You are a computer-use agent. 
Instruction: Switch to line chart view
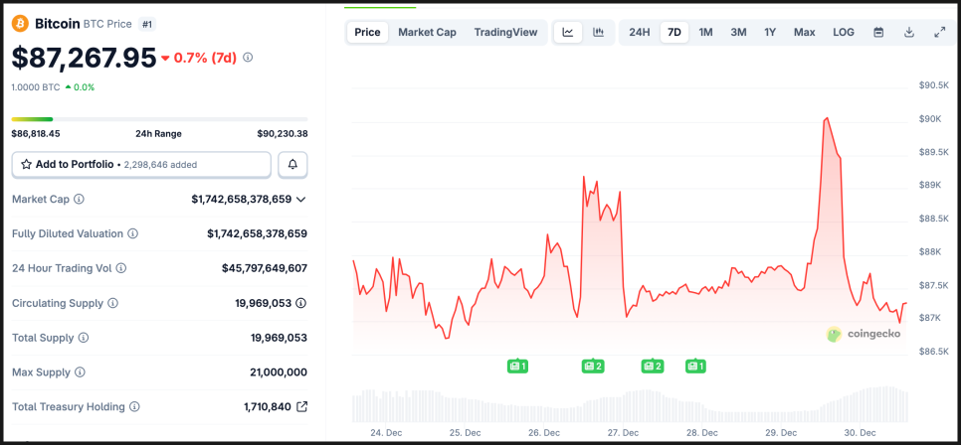click(567, 32)
